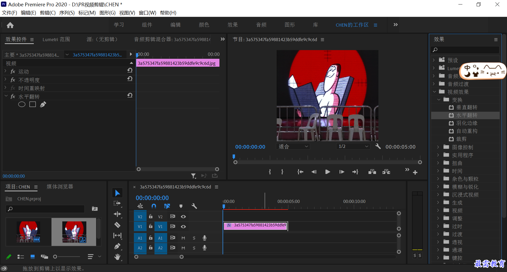Create ellipse mask for 水平翻转
Screen dimensions: 507x272
22,104
